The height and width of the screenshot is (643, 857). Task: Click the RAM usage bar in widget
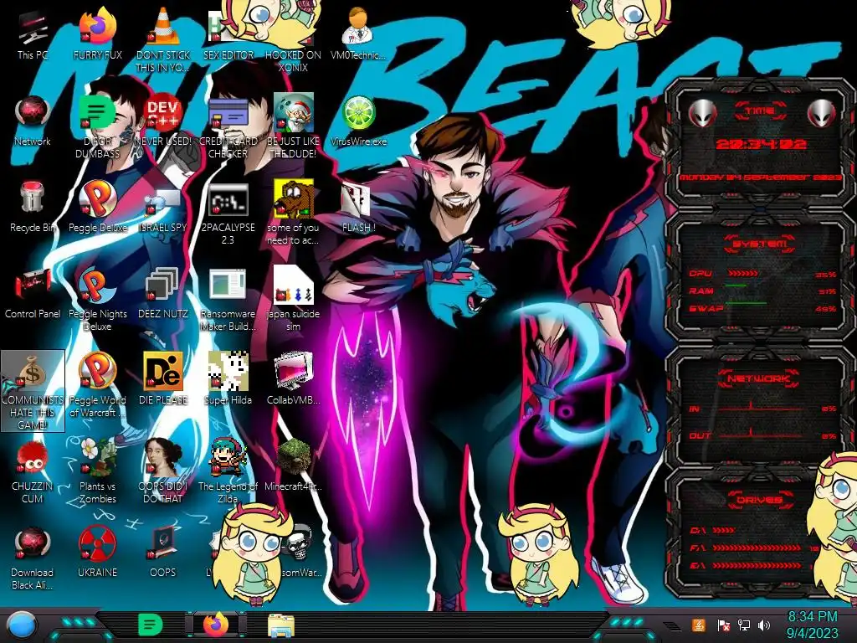(x=762, y=291)
